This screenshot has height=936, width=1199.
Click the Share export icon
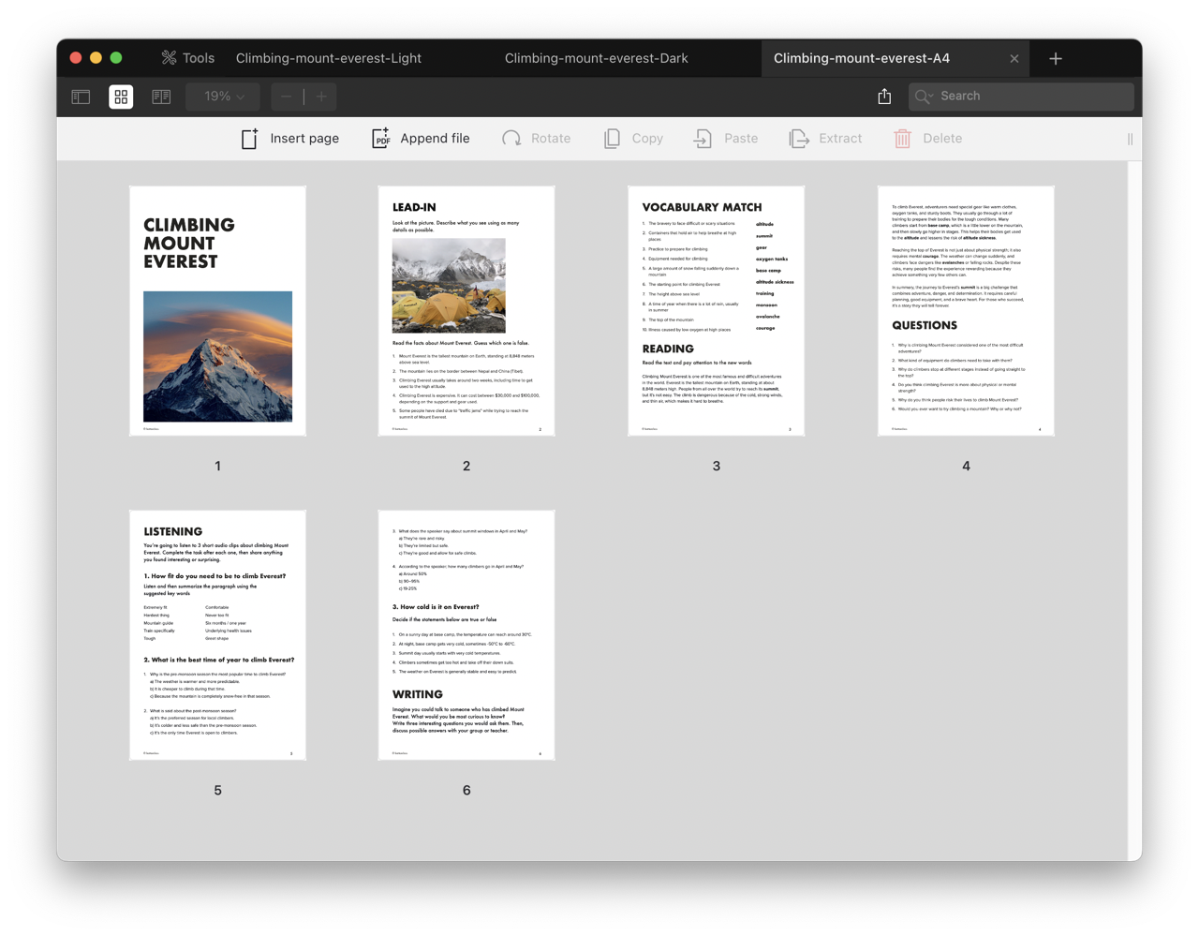883,96
